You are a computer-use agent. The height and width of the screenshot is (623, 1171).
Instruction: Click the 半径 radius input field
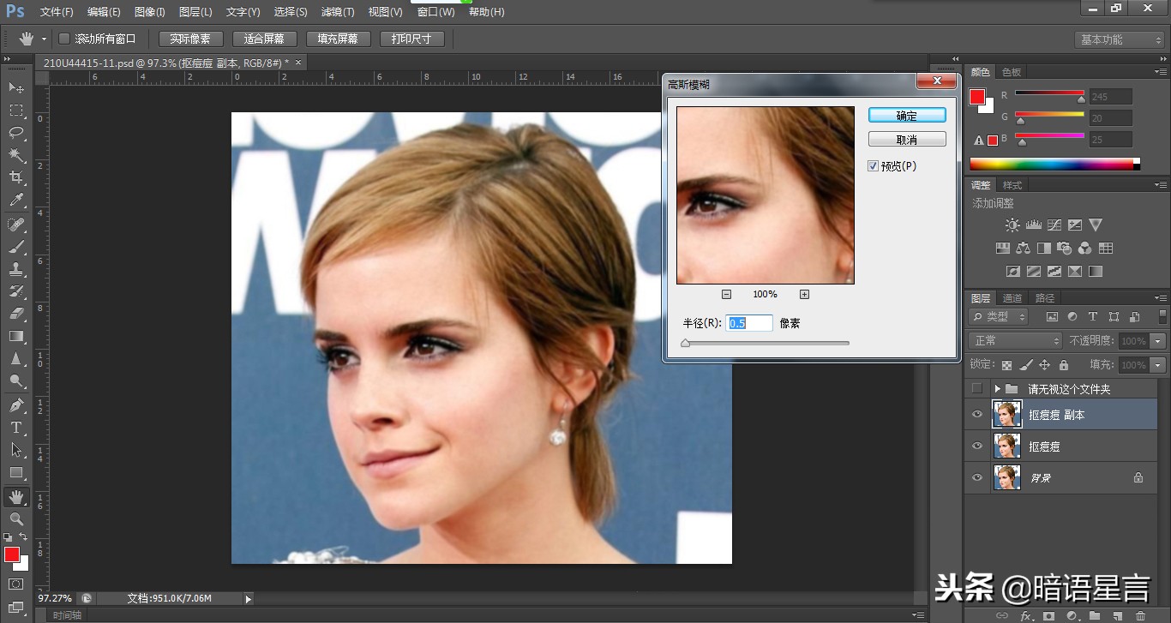749,323
